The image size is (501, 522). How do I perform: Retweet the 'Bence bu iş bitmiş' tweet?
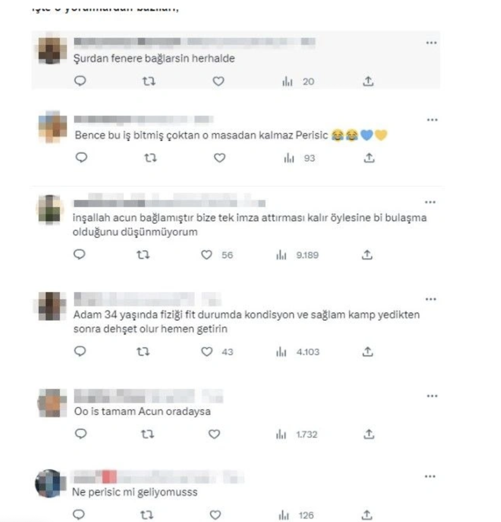coord(150,158)
